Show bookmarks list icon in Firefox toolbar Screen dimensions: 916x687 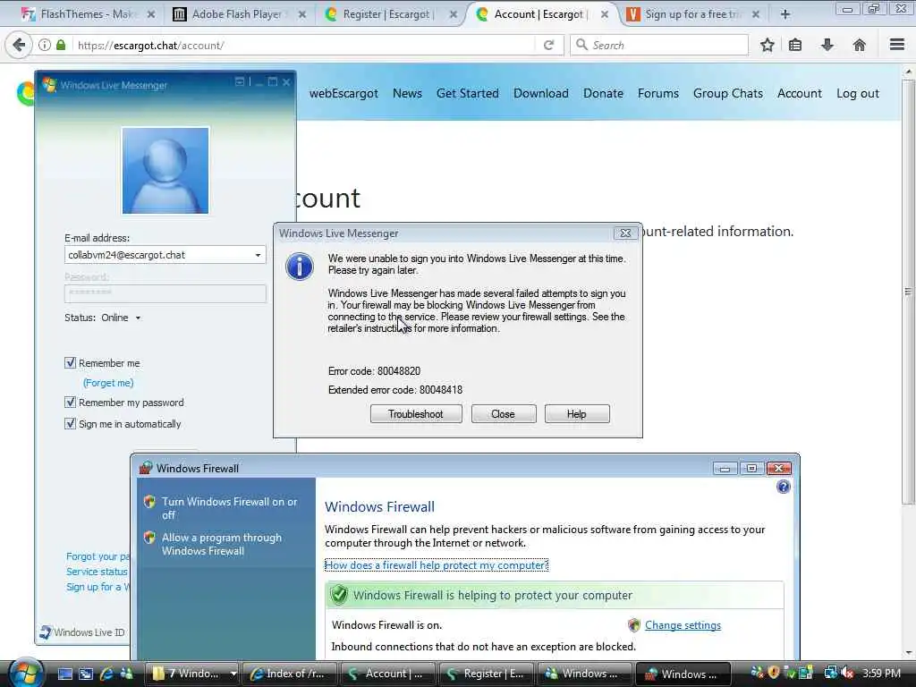click(795, 45)
